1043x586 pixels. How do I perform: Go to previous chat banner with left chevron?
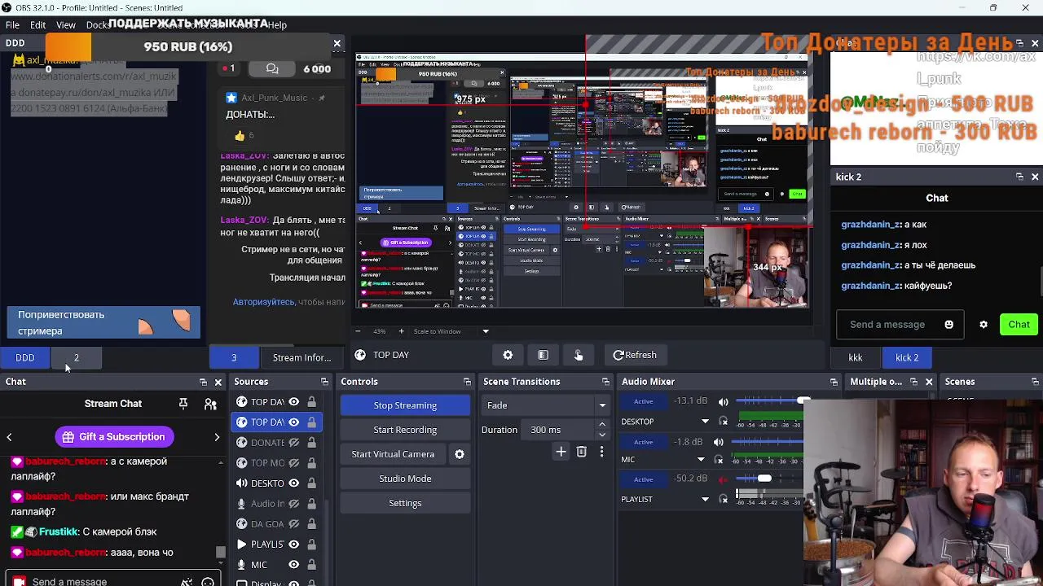click(x=9, y=438)
